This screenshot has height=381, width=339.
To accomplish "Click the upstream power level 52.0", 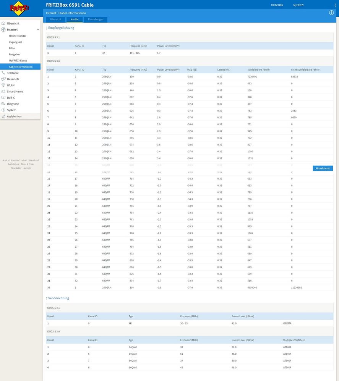I will 234,347.
